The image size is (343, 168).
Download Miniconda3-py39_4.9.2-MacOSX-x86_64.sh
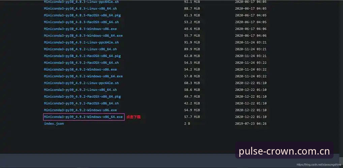82,103
